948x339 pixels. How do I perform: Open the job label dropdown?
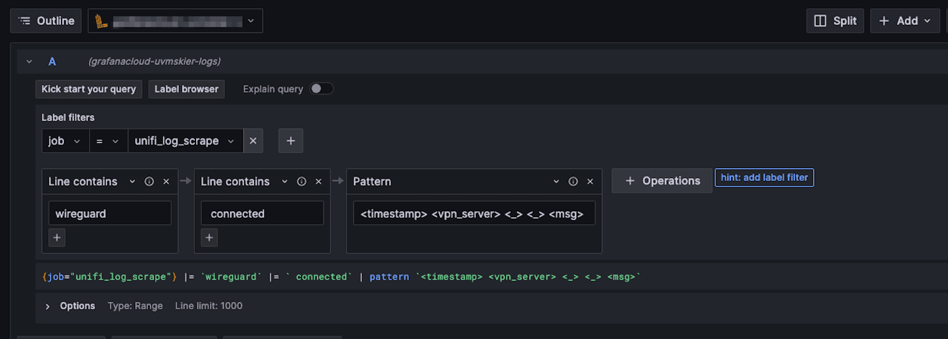coord(65,141)
